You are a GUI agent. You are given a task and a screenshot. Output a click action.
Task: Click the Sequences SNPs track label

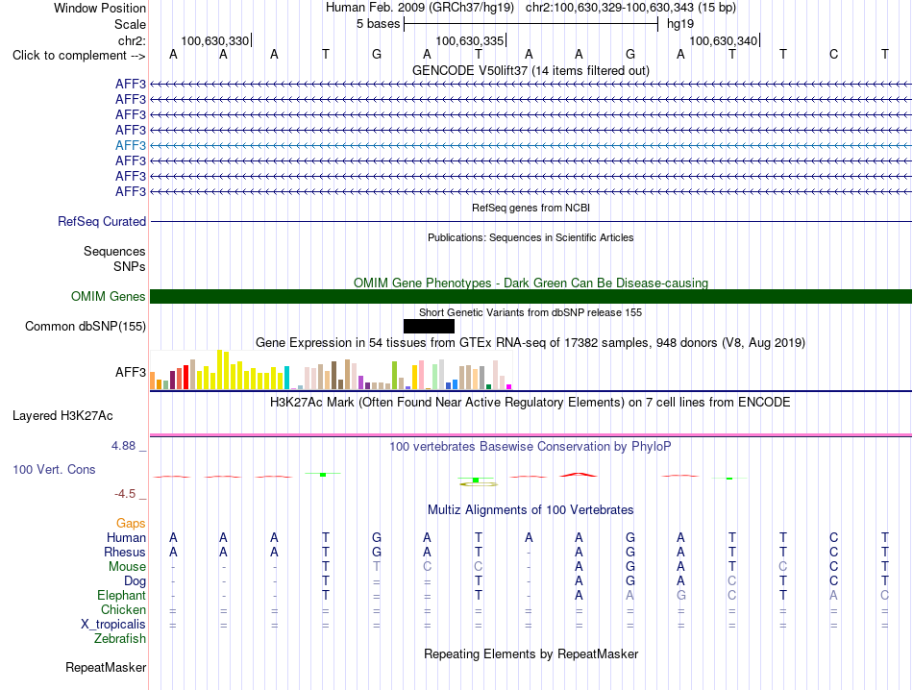point(114,259)
